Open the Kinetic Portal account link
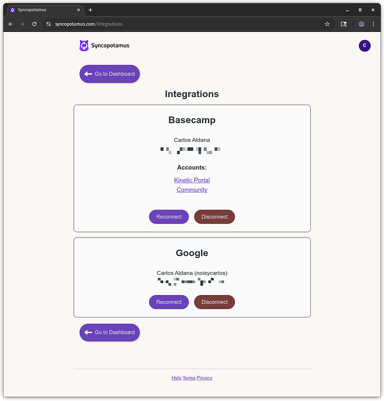Screen dimensions: 384x401 click(192, 180)
